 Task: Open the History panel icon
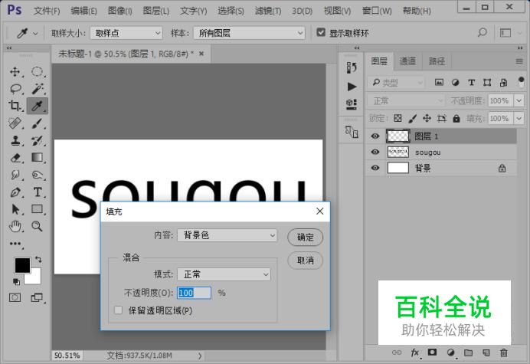[x=352, y=67]
